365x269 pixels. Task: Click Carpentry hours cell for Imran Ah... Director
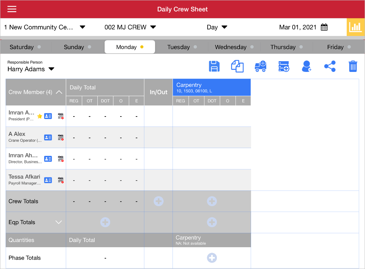[212, 159]
